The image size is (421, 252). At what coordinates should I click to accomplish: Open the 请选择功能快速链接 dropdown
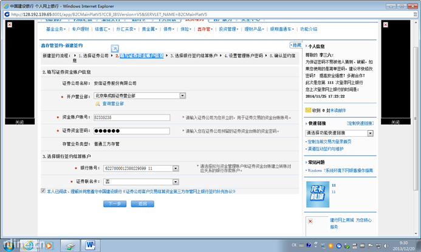pos(370,133)
